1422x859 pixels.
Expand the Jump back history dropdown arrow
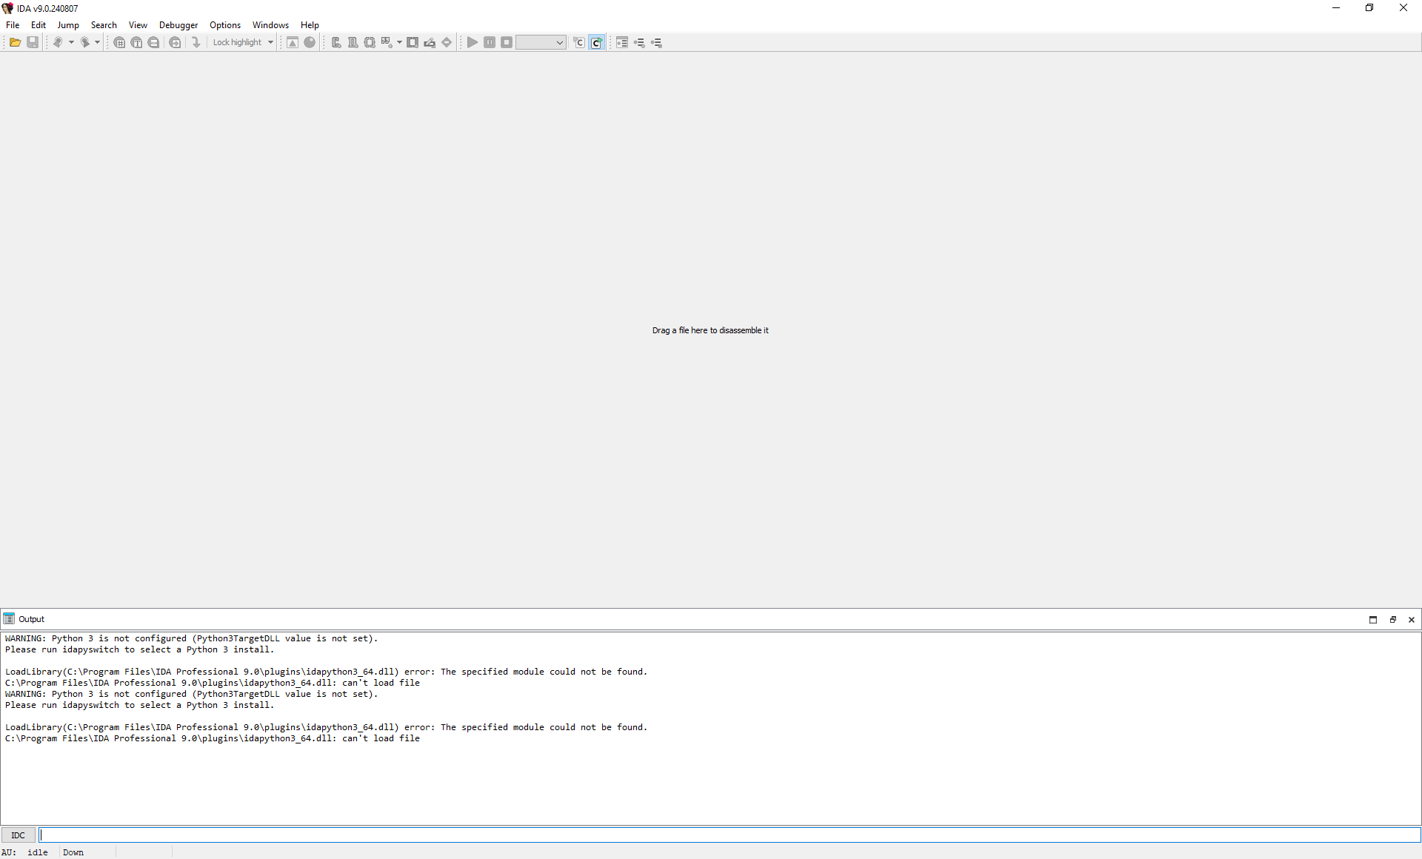pyautogui.click(x=71, y=42)
